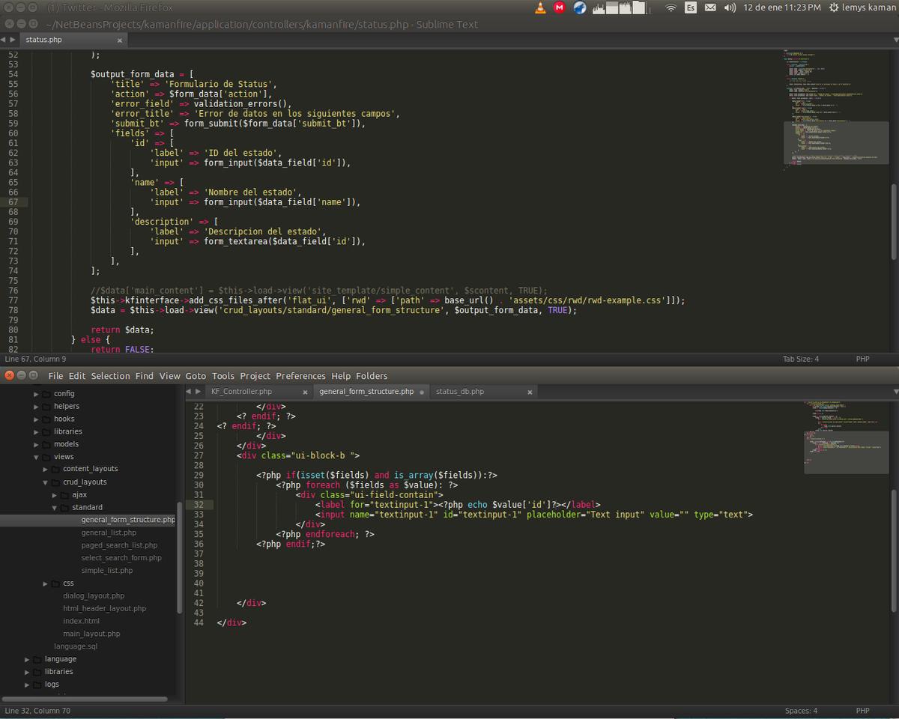The width and height of the screenshot is (899, 719).
Task: Close the status_db.php tab
Action: (x=530, y=392)
